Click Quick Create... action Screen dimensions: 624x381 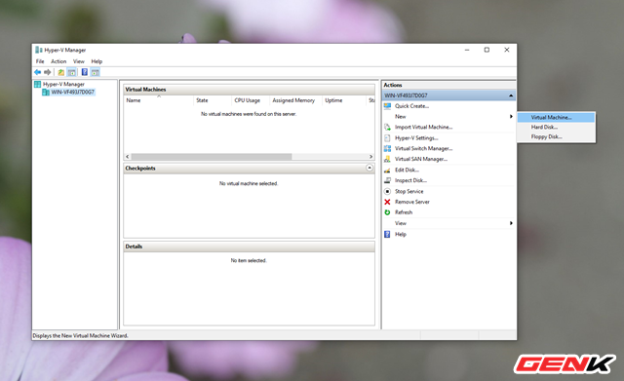[411, 106]
